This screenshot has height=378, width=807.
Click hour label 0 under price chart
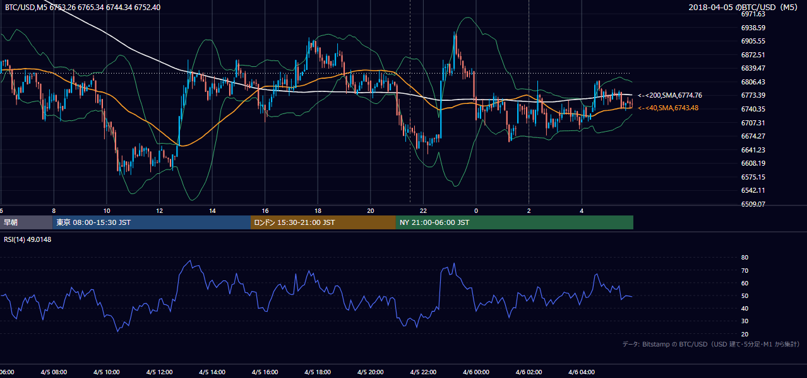pos(476,210)
